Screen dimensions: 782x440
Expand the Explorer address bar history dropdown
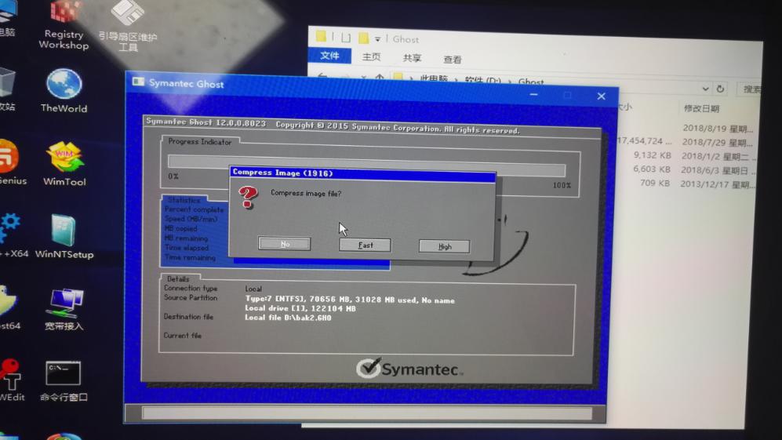(705, 89)
